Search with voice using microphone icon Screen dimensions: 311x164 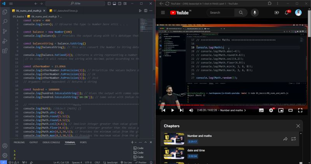coord(255,13)
